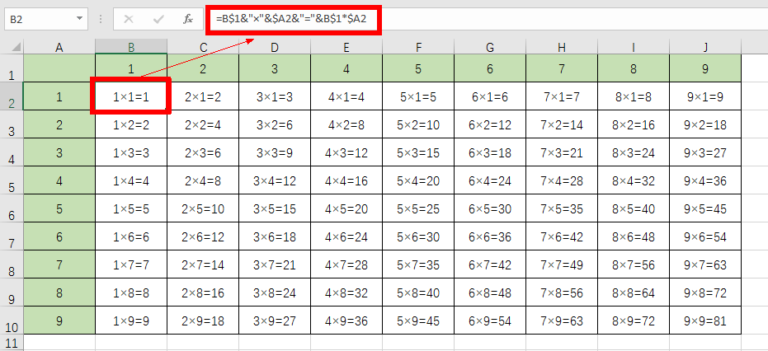The width and height of the screenshot is (768, 351).
Task: Select cell with 3×7=21
Action: pos(275,265)
